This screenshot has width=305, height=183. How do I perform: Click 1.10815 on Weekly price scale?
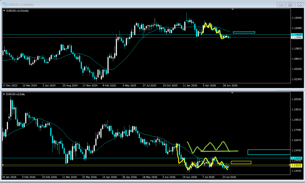(297, 49)
